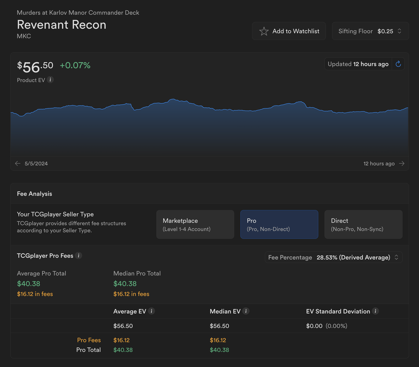Image resolution: width=419 pixels, height=367 pixels.
Task: Click the Updated 12 hours ago label
Action: pyautogui.click(x=358, y=64)
